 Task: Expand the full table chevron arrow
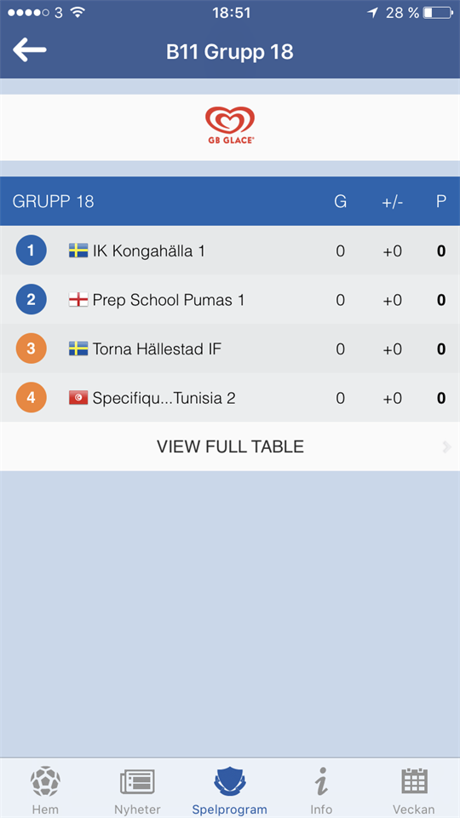pos(446,446)
